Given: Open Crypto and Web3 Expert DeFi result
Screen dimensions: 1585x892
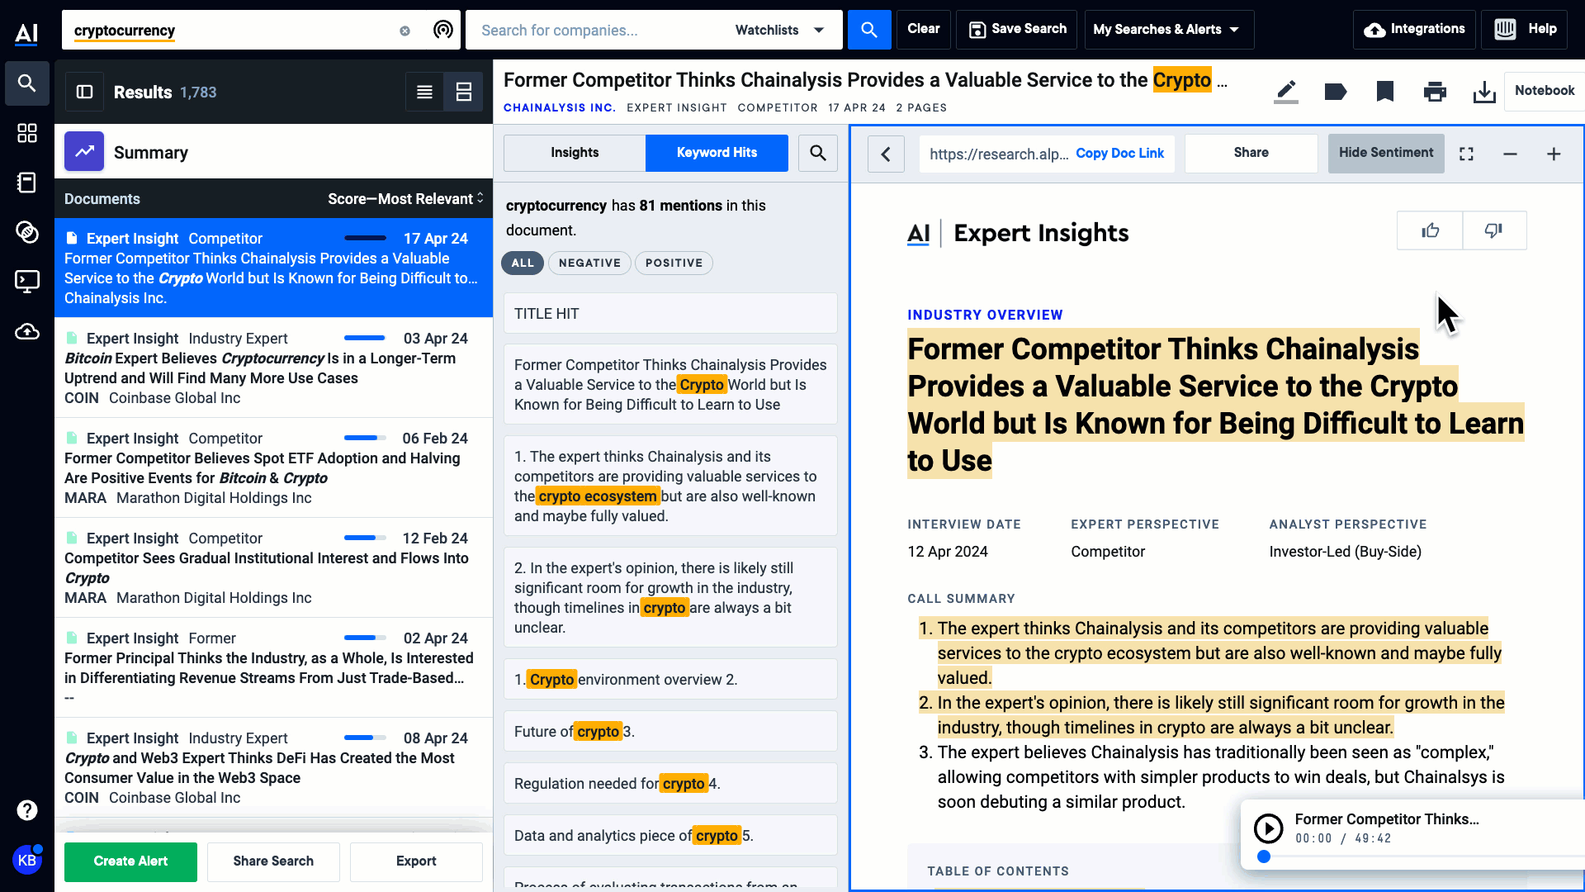Looking at the screenshot, I should [x=273, y=768].
